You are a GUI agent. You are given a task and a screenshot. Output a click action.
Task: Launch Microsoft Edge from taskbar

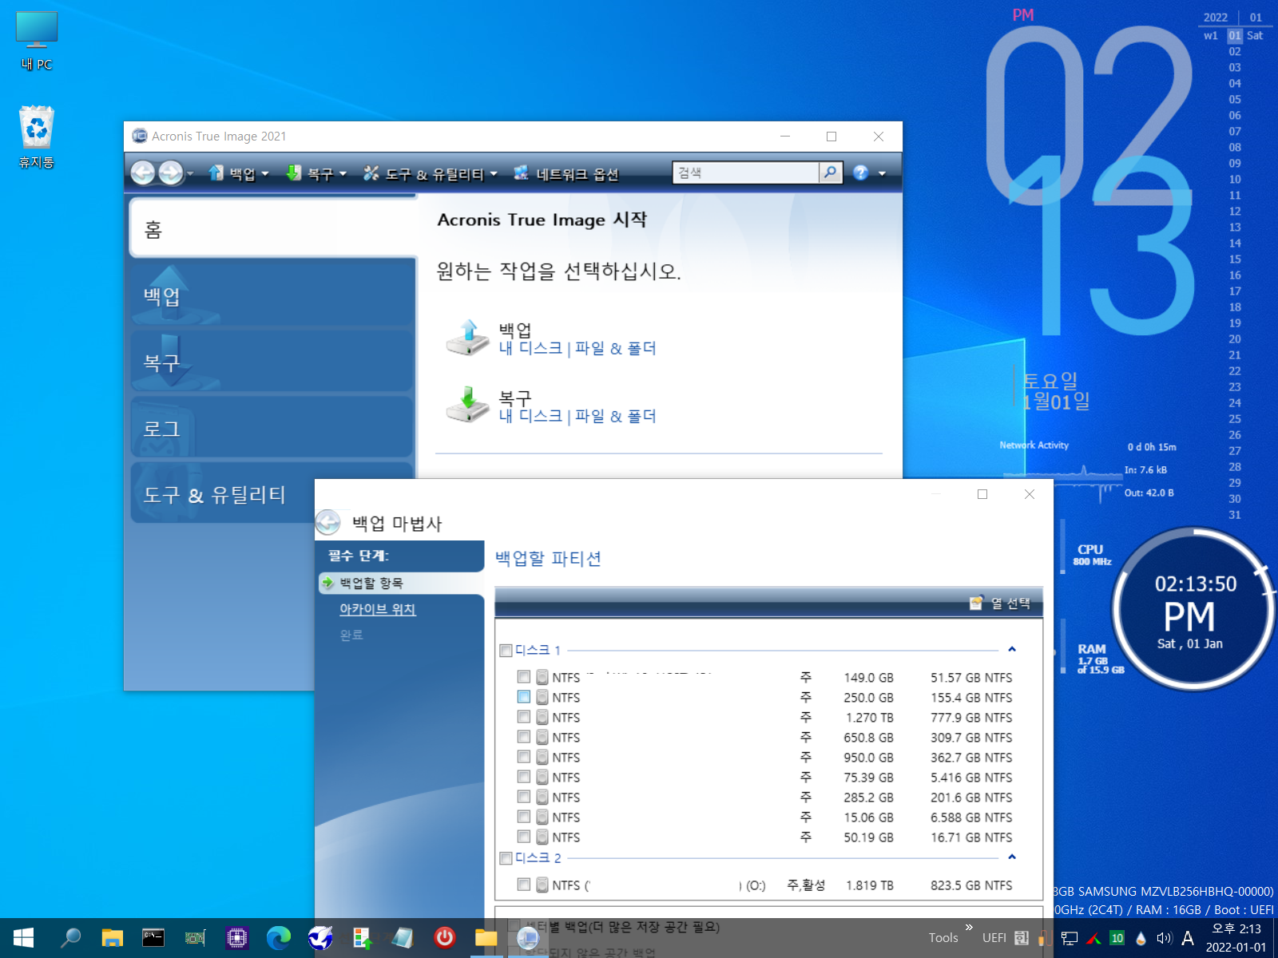coord(278,938)
